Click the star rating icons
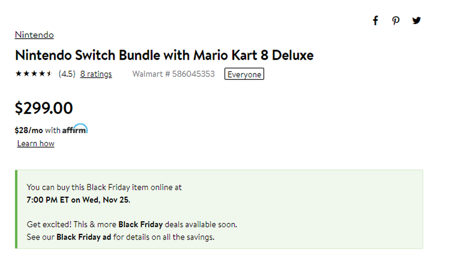 coord(33,74)
